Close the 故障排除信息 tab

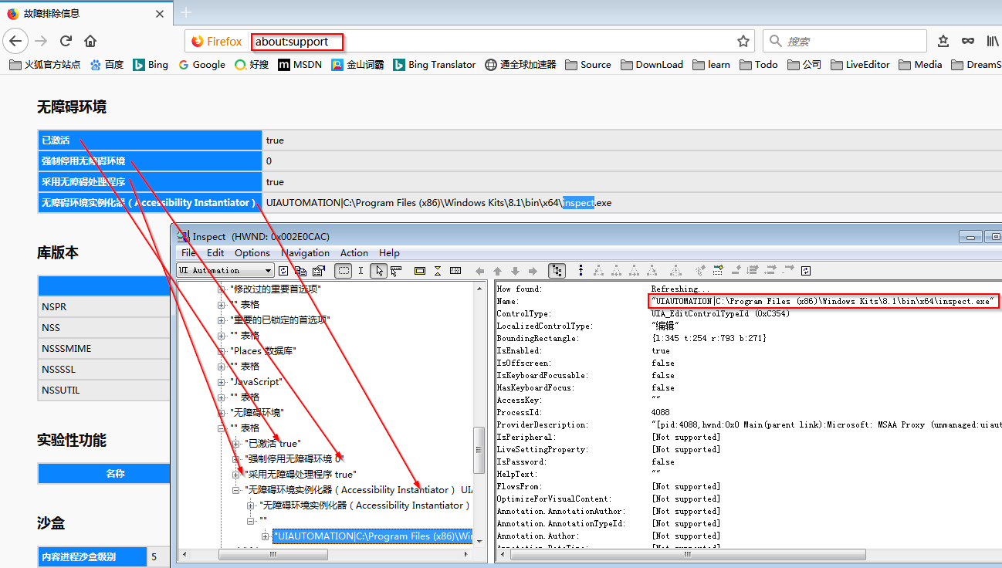160,13
